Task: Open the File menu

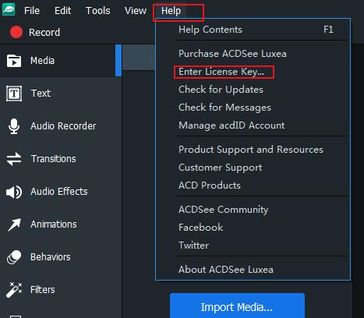Action: 32,11
